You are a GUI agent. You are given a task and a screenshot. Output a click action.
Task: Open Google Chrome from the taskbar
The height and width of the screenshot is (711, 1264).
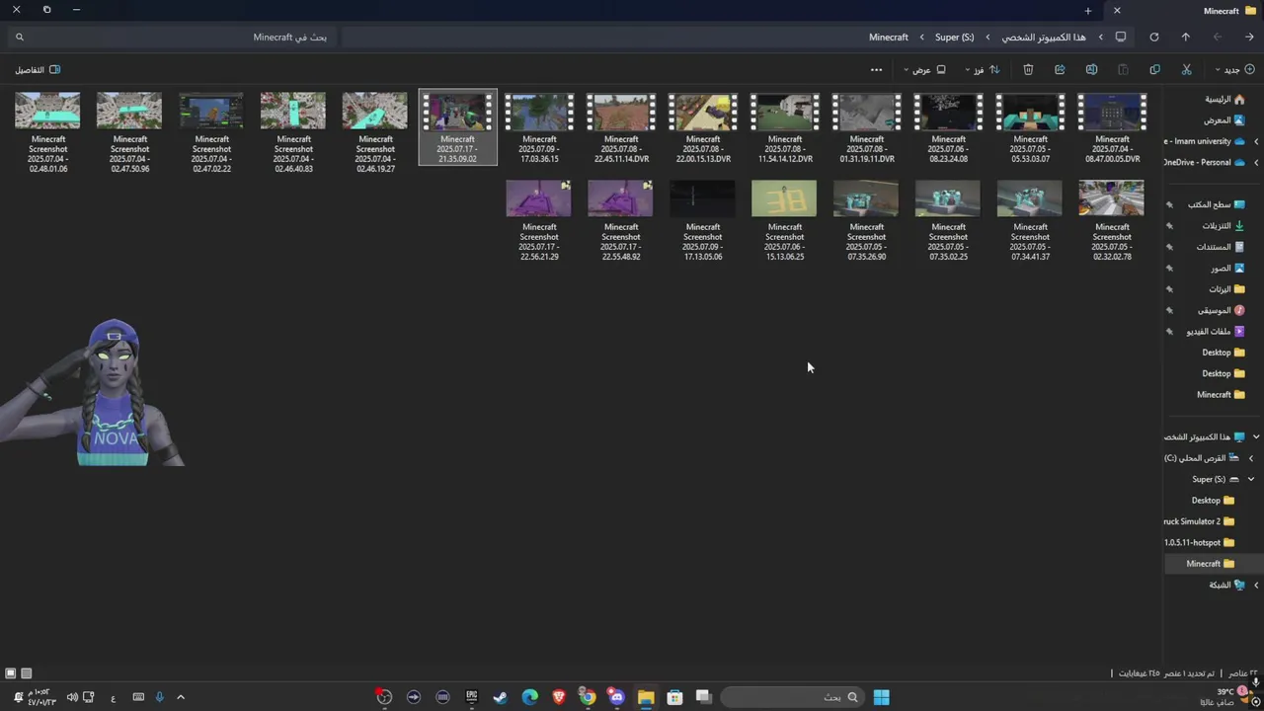pyautogui.click(x=588, y=697)
